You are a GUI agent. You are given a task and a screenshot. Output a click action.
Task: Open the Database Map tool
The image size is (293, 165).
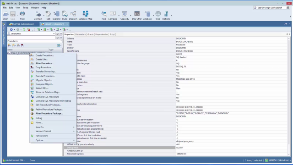(x=86, y=15)
